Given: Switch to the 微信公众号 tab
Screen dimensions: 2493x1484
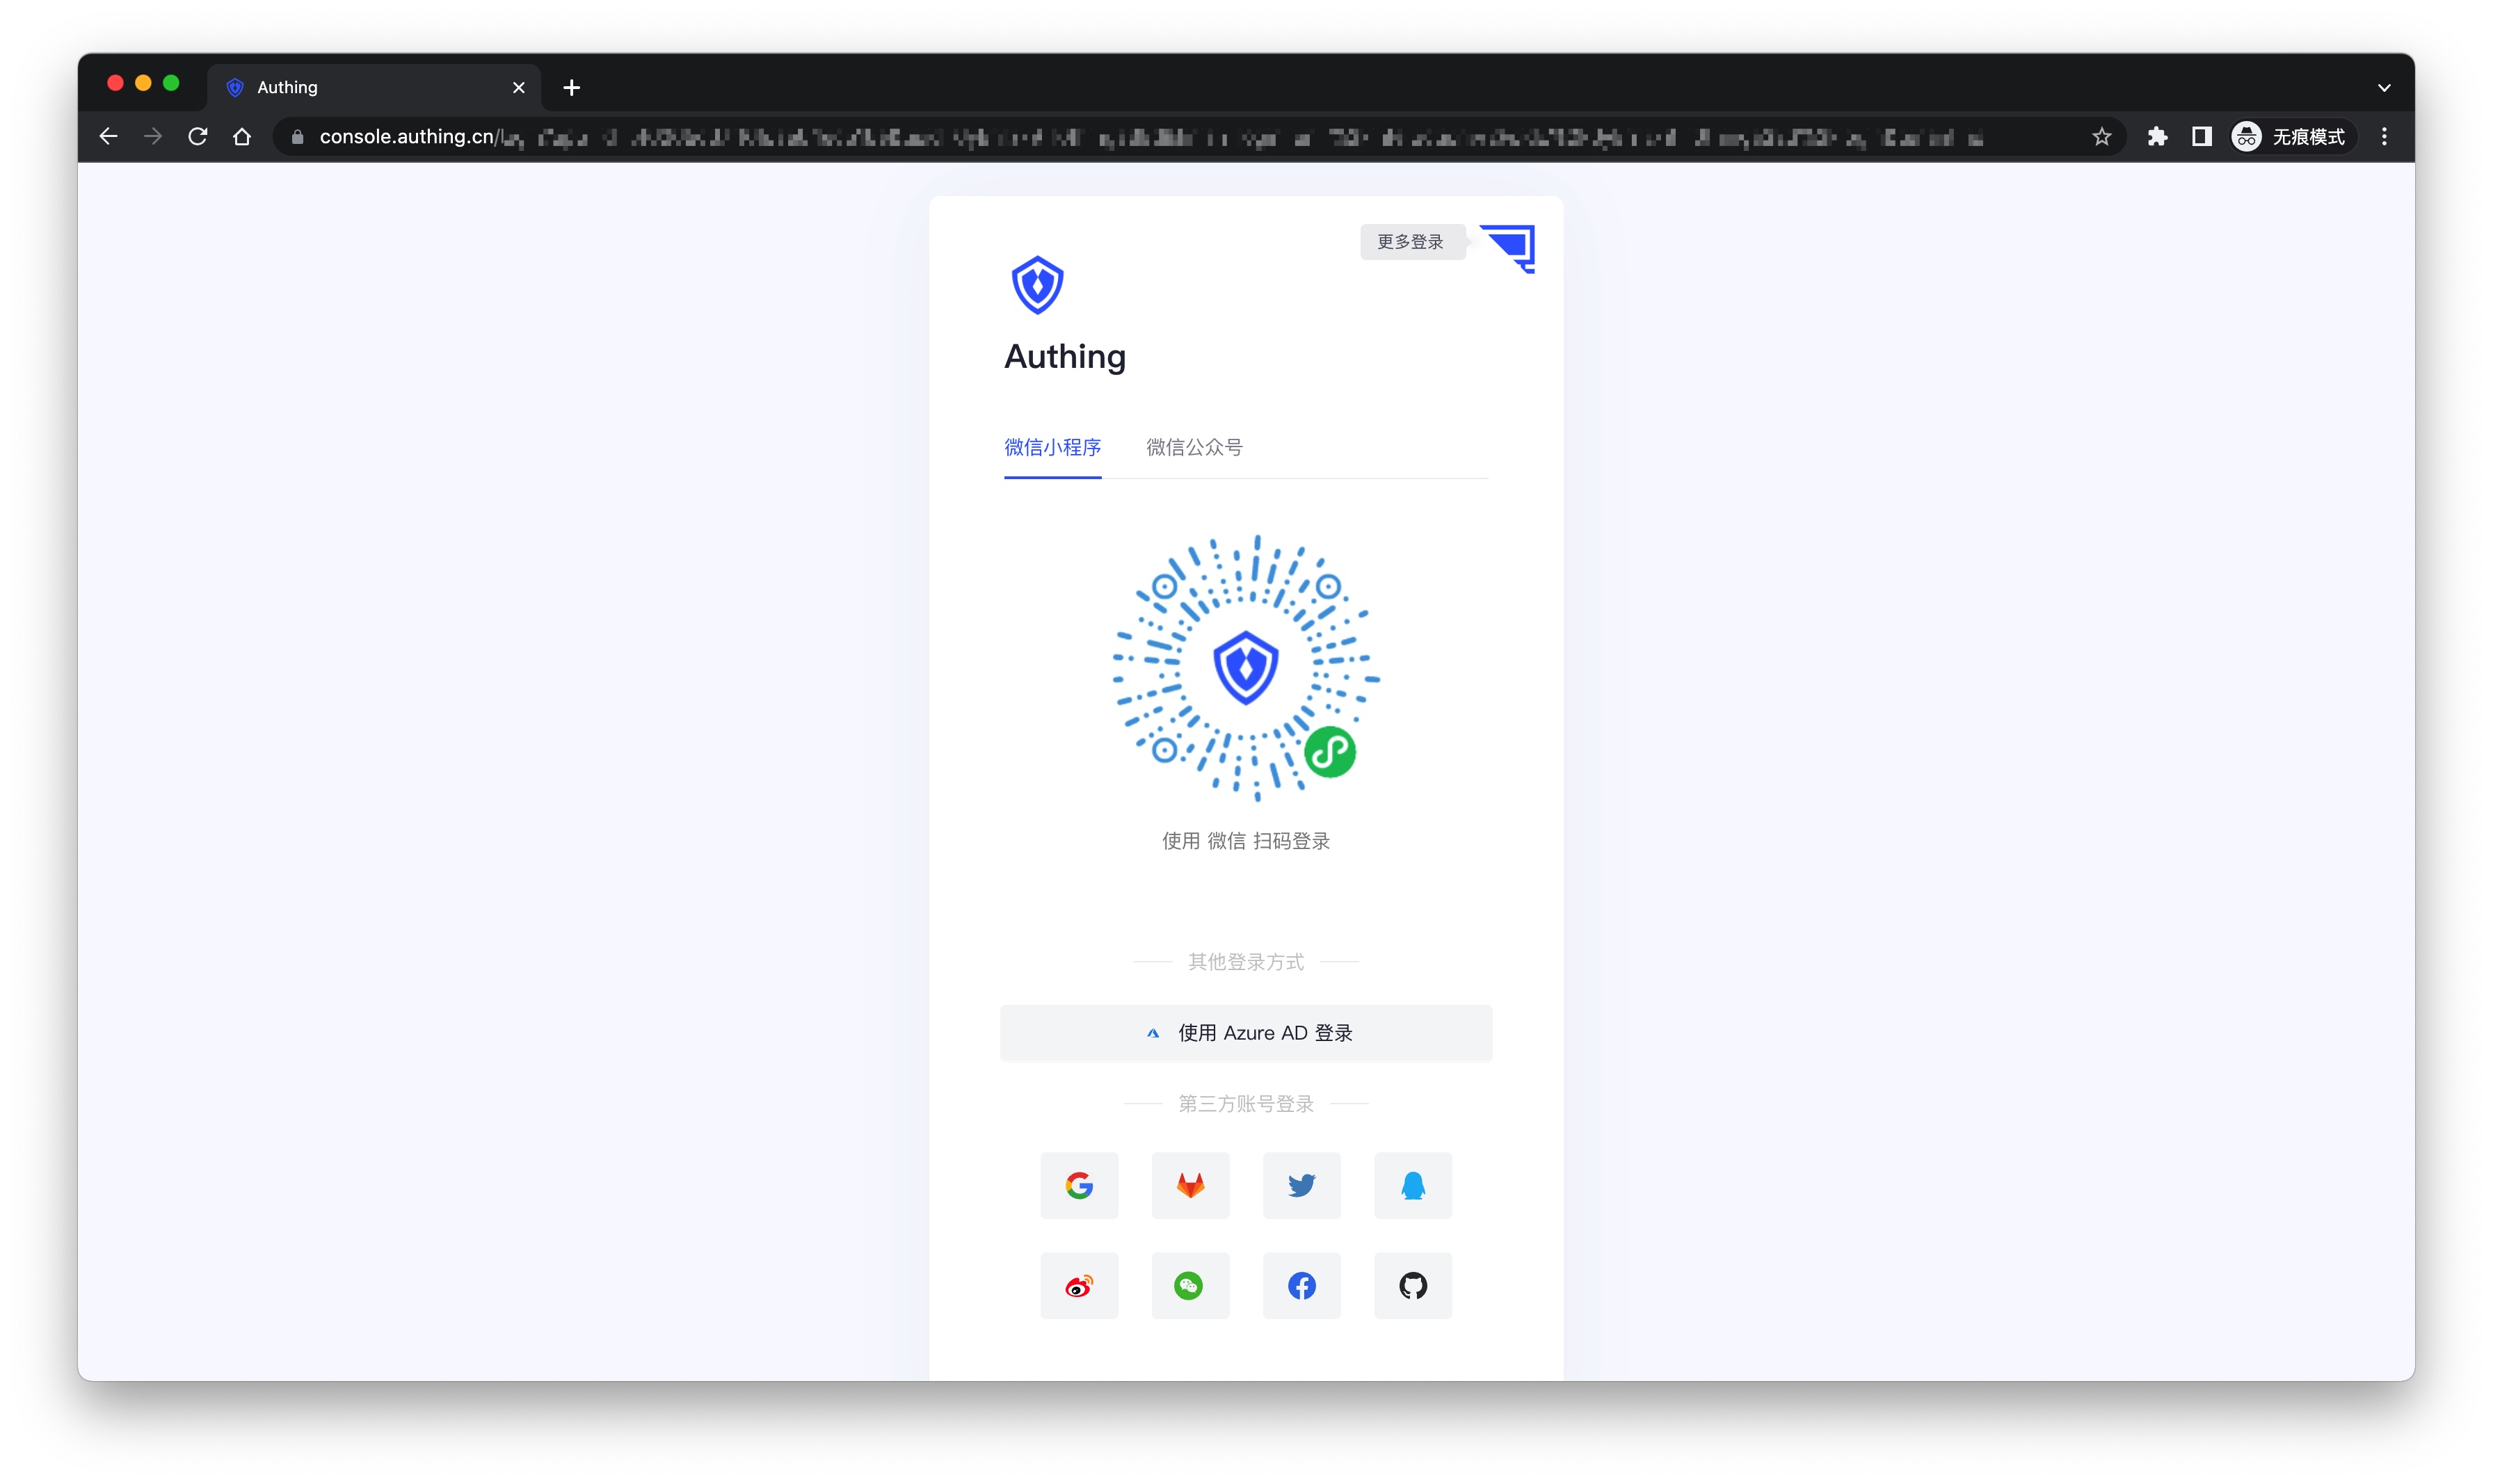Looking at the screenshot, I should (1194, 447).
